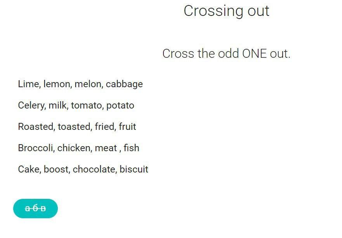Click the word 'fish'

click(131, 148)
